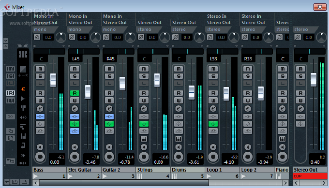Open channel settings (e) for Bass
The width and height of the screenshot is (329, 188).
pyautogui.click(x=40, y=109)
